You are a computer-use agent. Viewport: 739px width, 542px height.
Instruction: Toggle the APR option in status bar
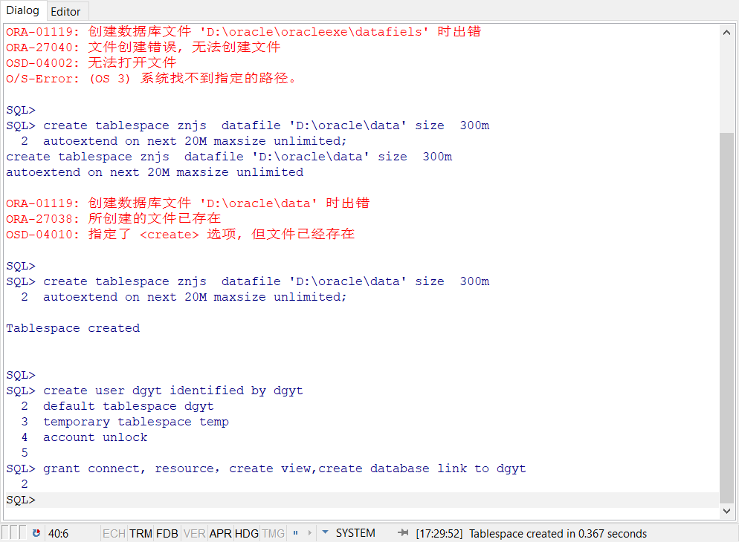tap(220, 534)
